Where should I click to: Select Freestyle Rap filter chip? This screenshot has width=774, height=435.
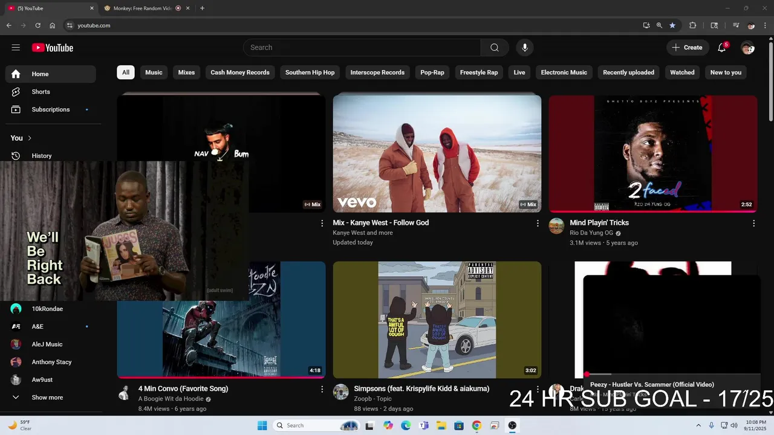[479, 72]
